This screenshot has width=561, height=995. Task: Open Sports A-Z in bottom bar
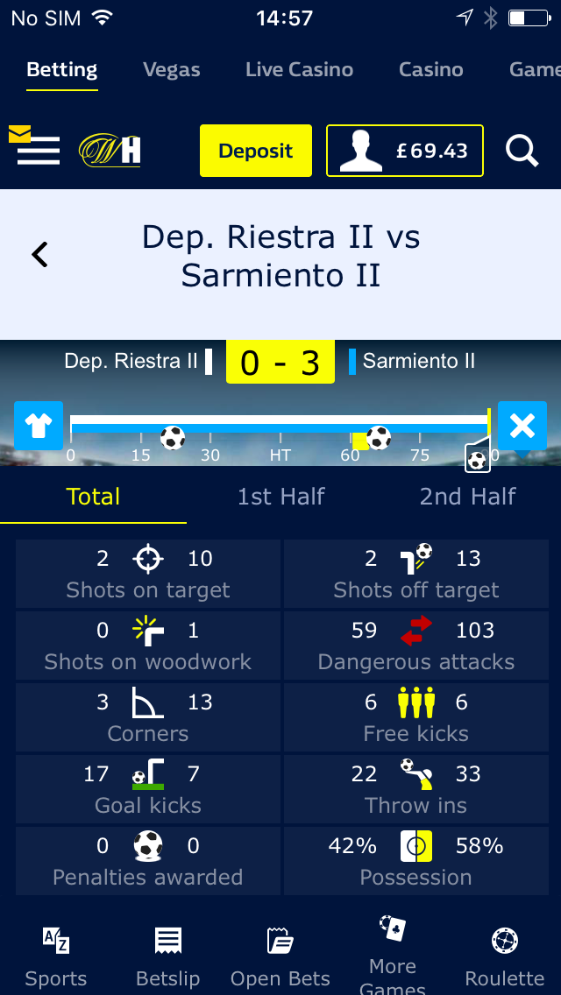(x=56, y=956)
